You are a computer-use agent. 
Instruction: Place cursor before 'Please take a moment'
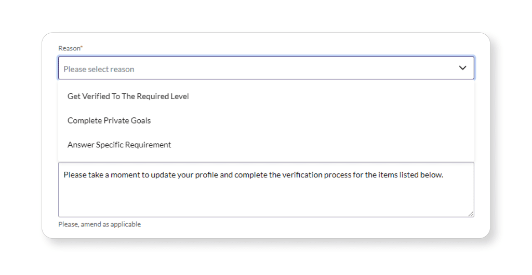click(x=63, y=175)
